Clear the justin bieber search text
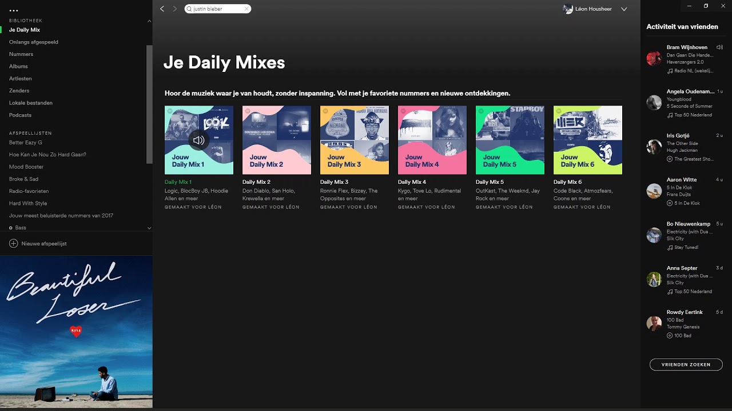The height and width of the screenshot is (411, 732). point(246,9)
